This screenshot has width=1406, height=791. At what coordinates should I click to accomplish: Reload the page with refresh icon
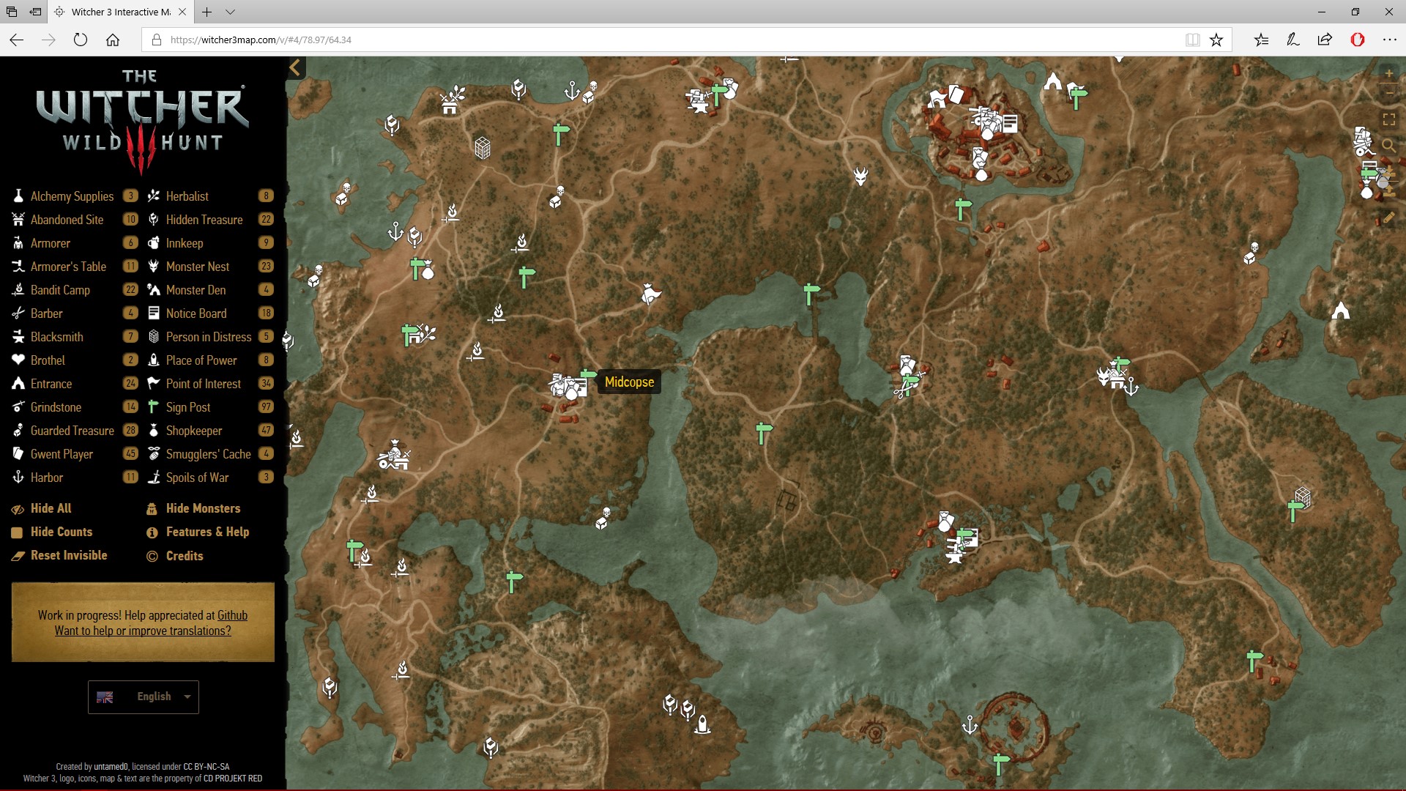[81, 40]
